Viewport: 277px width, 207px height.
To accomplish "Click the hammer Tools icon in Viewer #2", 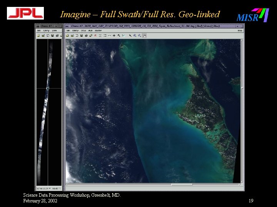I will [119, 36].
